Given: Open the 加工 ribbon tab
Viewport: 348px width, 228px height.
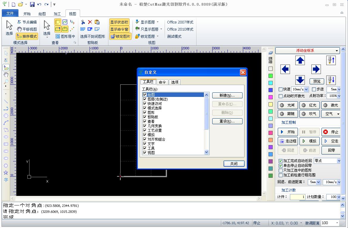Looking at the screenshot, I should (57, 13).
